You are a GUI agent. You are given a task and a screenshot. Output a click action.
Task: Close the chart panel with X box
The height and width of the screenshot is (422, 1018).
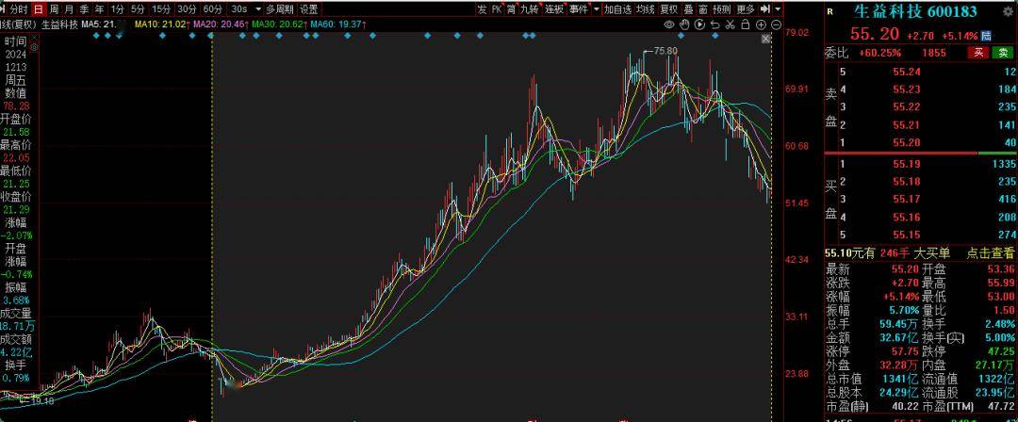[766, 39]
